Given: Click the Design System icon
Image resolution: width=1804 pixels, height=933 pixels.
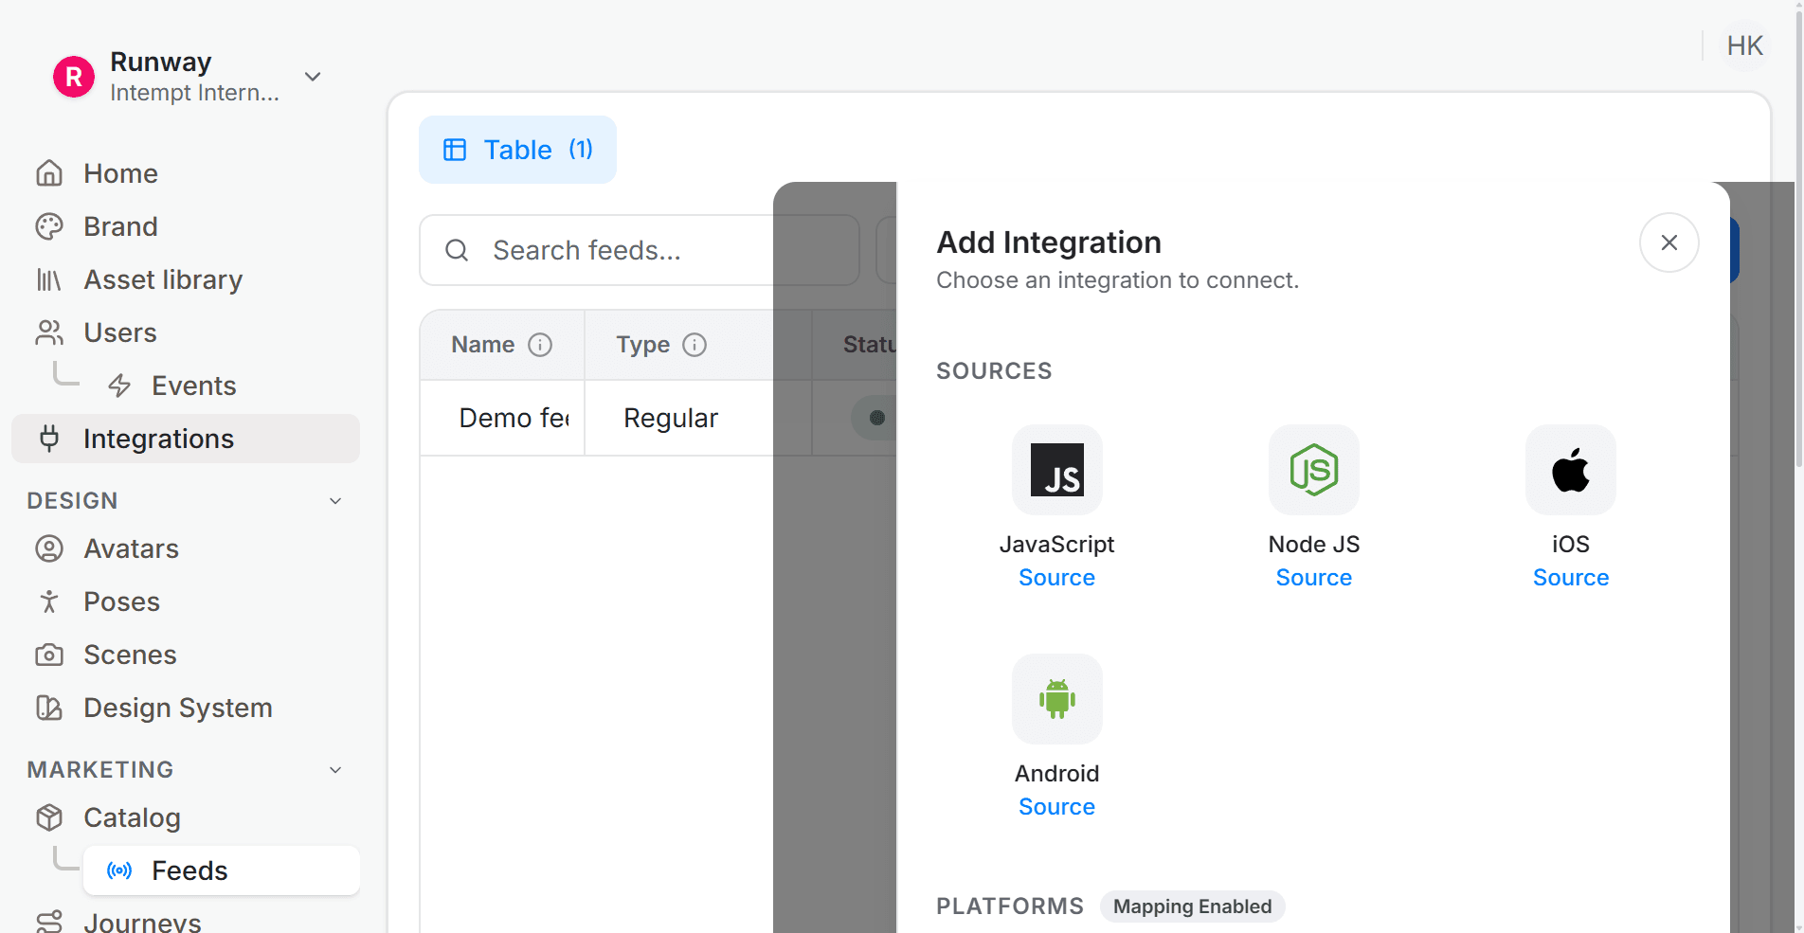Looking at the screenshot, I should pyautogui.click(x=49, y=708).
